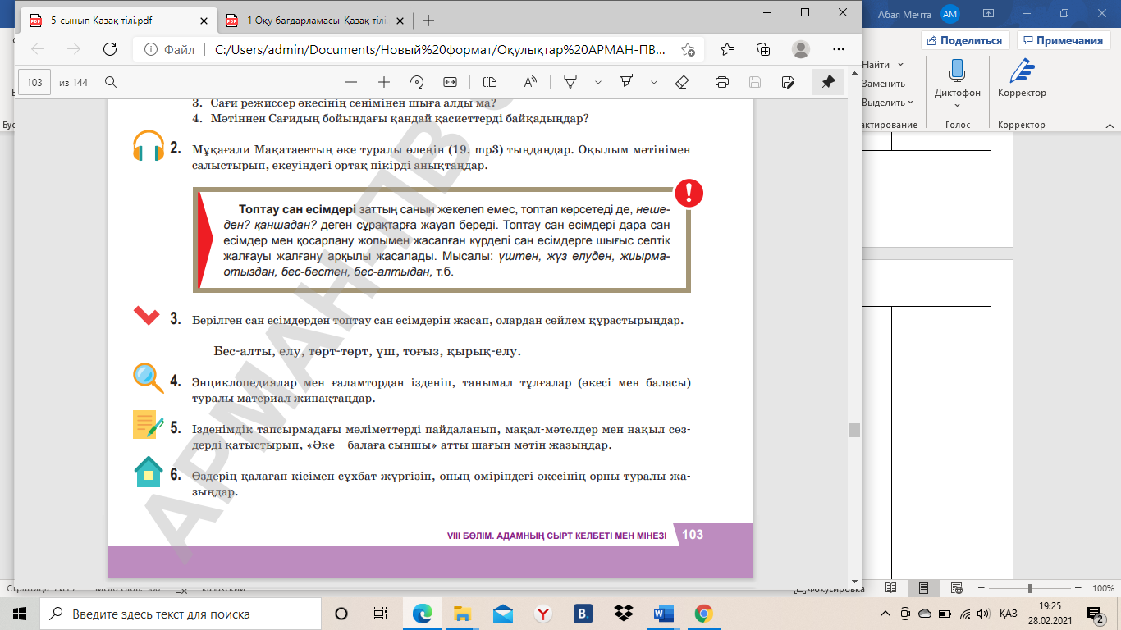This screenshot has width=1121, height=630.
Task: Switch to the '1 Оқу бағдарламасы_Қазақ тілі' tab
Action: pyautogui.click(x=316, y=21)
